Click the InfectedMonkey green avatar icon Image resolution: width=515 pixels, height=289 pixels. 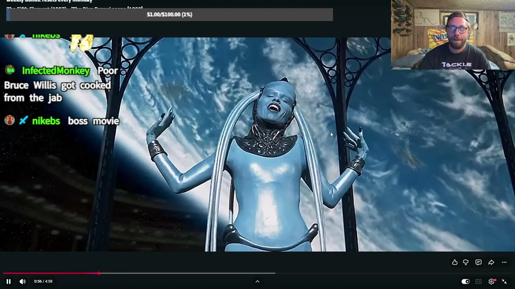[10, 70]
